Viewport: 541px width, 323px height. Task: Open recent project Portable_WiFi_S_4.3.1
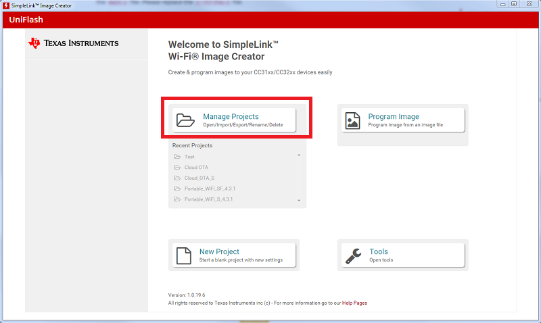click(x=208, y=199)
